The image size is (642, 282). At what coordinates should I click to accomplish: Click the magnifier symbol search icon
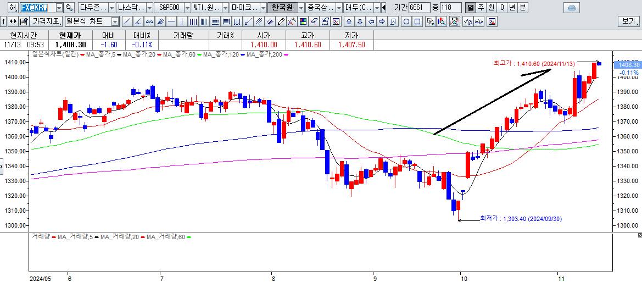[69, 8]
